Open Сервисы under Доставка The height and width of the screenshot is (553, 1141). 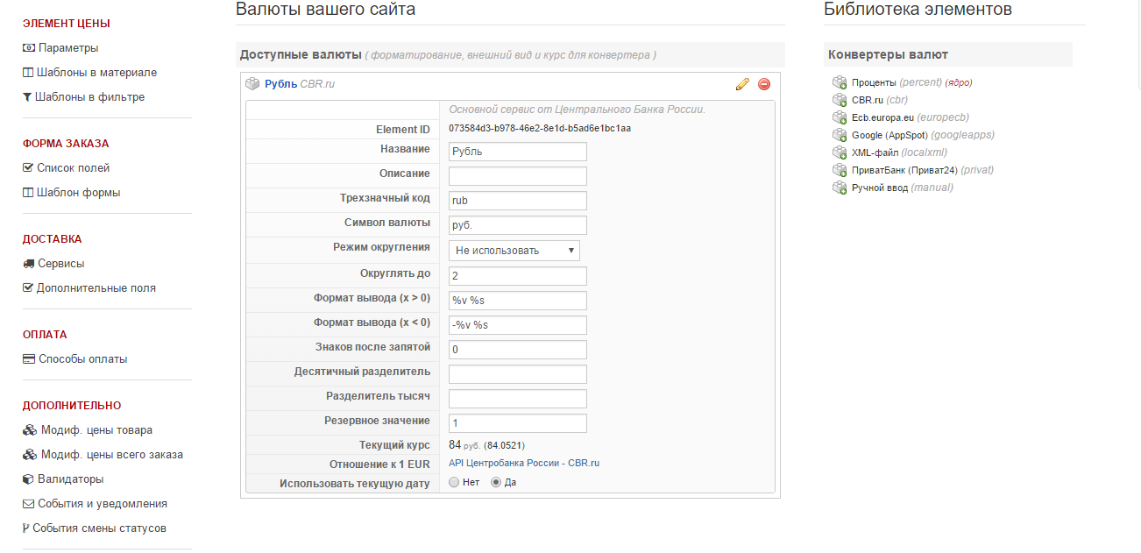60,264
